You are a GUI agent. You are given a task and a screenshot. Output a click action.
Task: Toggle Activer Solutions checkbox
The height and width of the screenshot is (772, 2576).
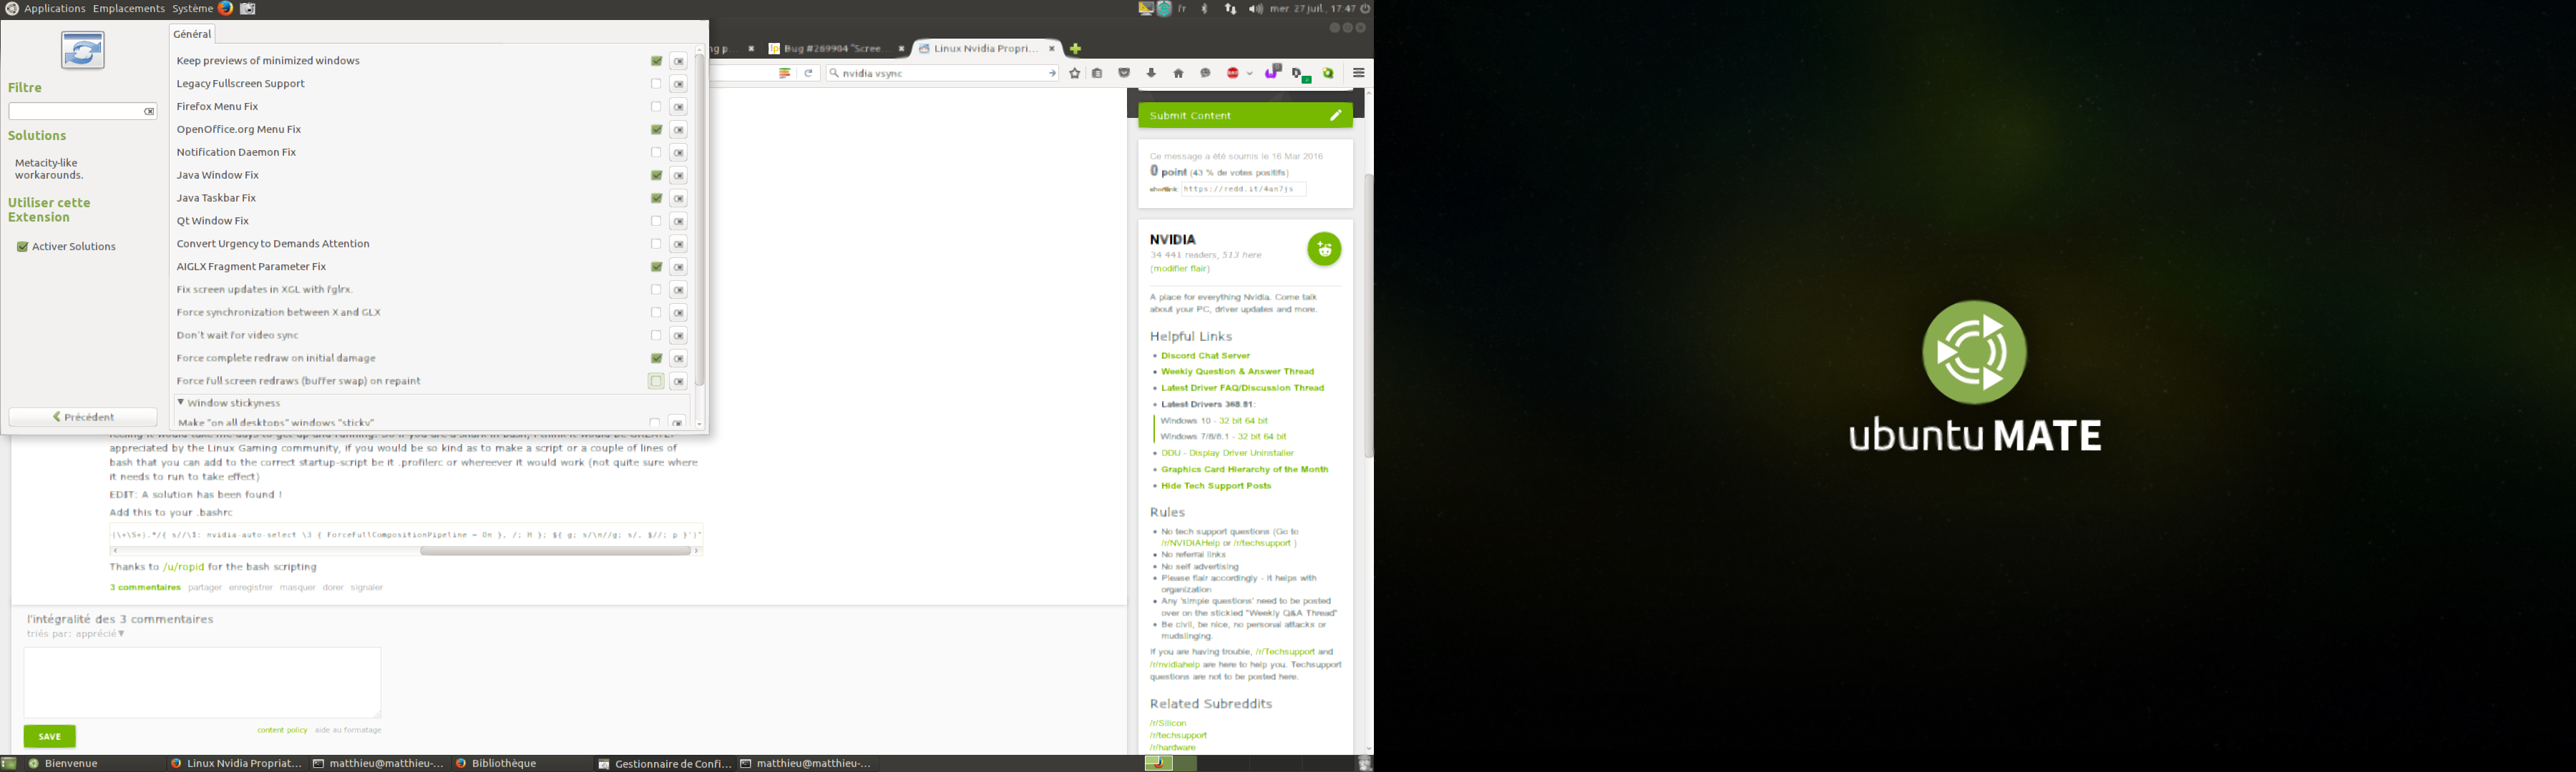click(22, 247)
